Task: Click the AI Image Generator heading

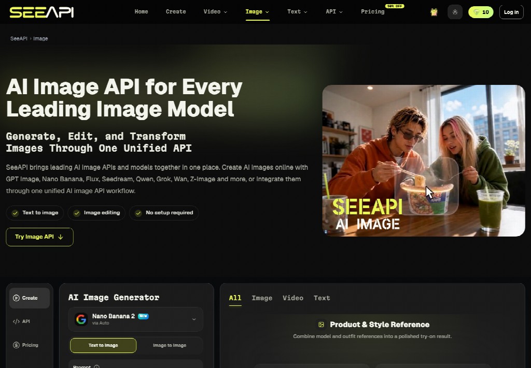Action: (114, 298)
